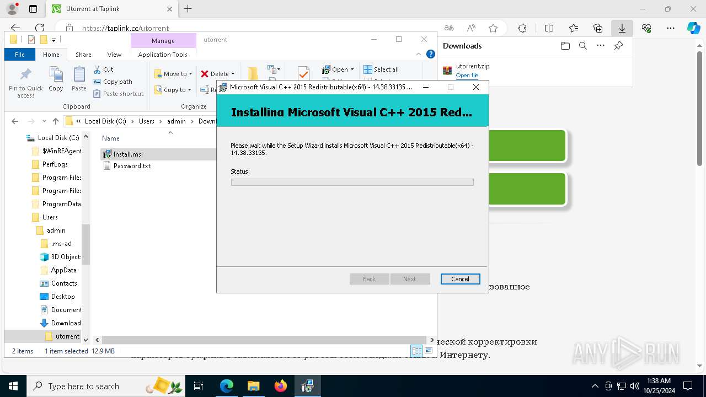Open Edge settings and more menu
Image resolution: width=706 pixels, height=397 pixels.
point(671,28)
